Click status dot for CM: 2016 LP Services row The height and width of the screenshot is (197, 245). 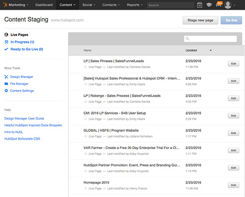pyautogui.click(x=86, y=119)
